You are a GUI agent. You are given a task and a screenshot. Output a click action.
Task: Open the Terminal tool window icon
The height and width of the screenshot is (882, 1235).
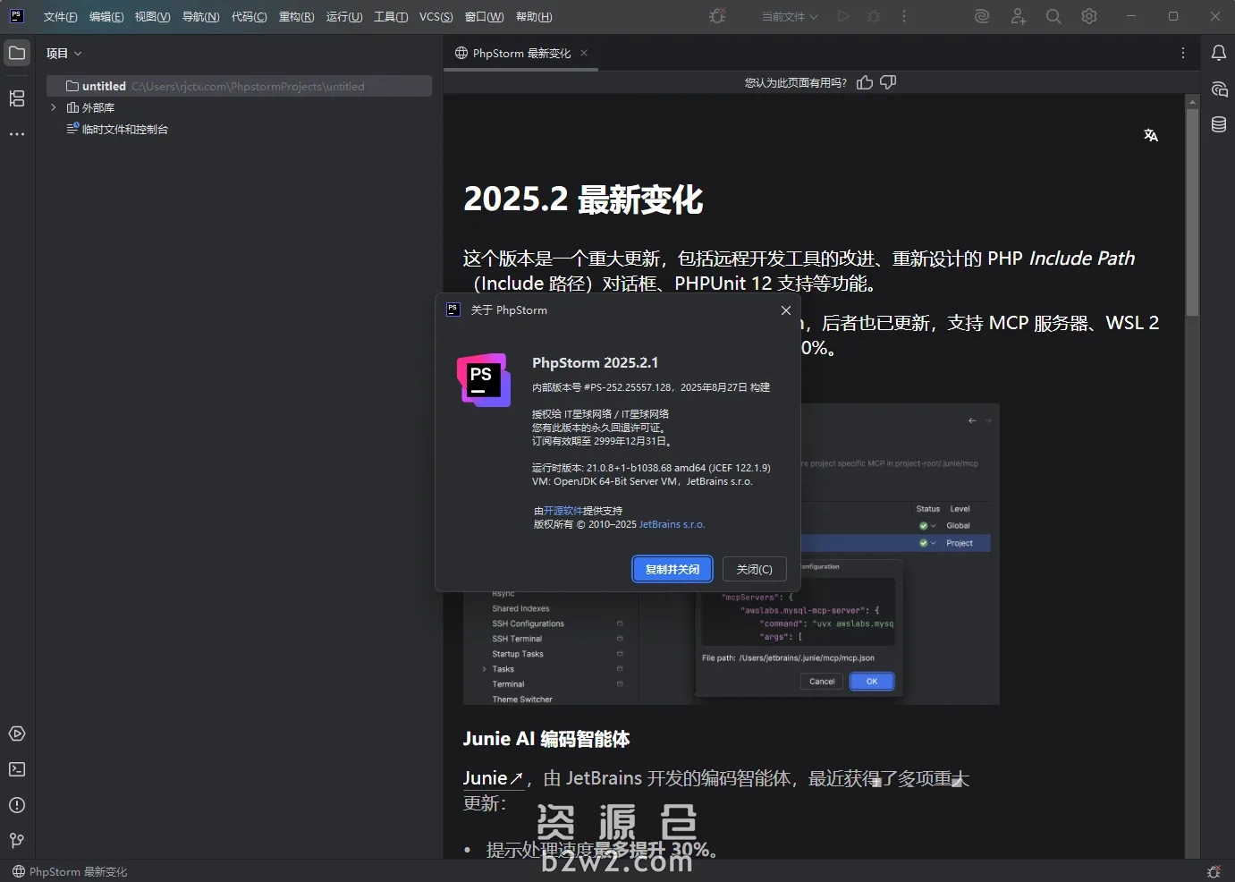pyautogui.click(x=17, y=769)
